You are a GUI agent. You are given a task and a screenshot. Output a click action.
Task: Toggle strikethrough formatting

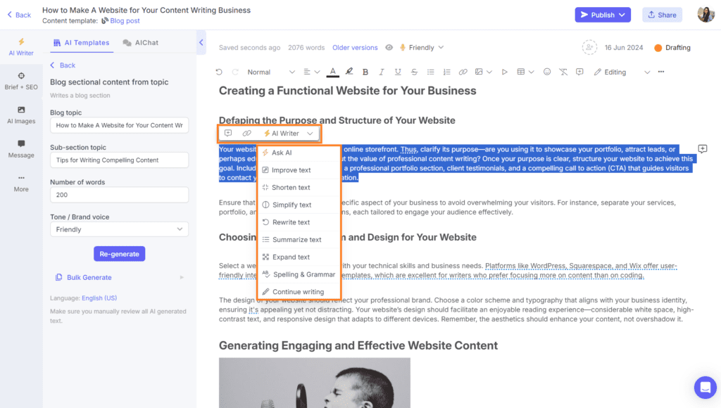tap(414, 72)
